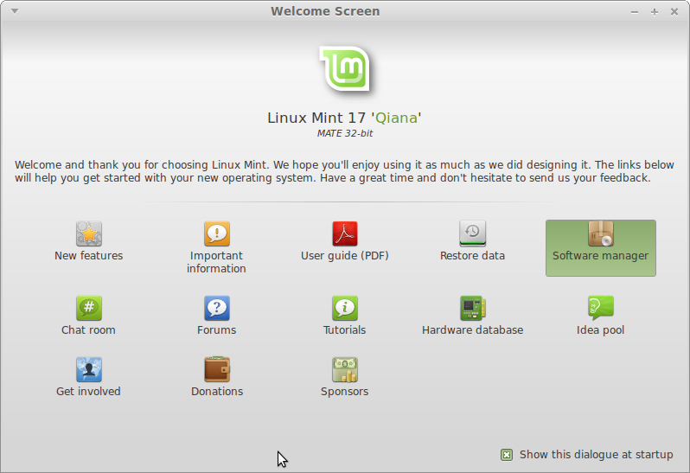The height and width of the screenshot is (473, 690).
Task: Click the 'MATE 32-bit' edition text
Action: [x=345, y=133]
